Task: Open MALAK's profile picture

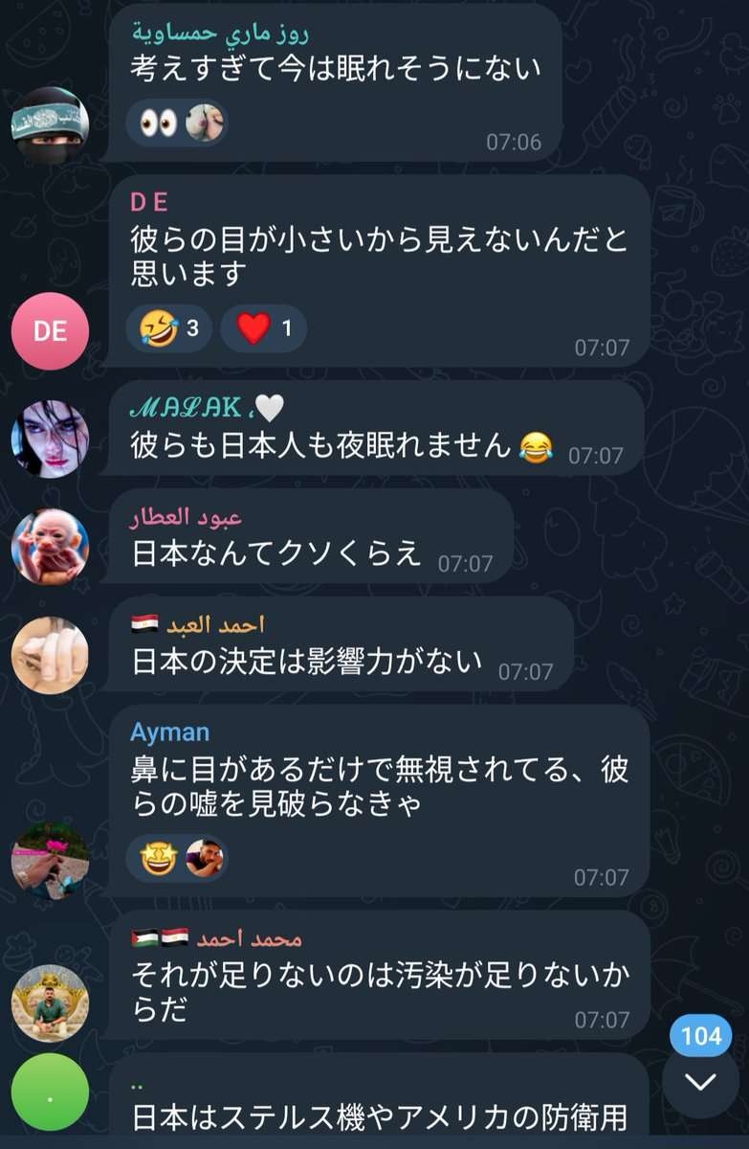Action: pyautogui.click(x=50, y=439)
